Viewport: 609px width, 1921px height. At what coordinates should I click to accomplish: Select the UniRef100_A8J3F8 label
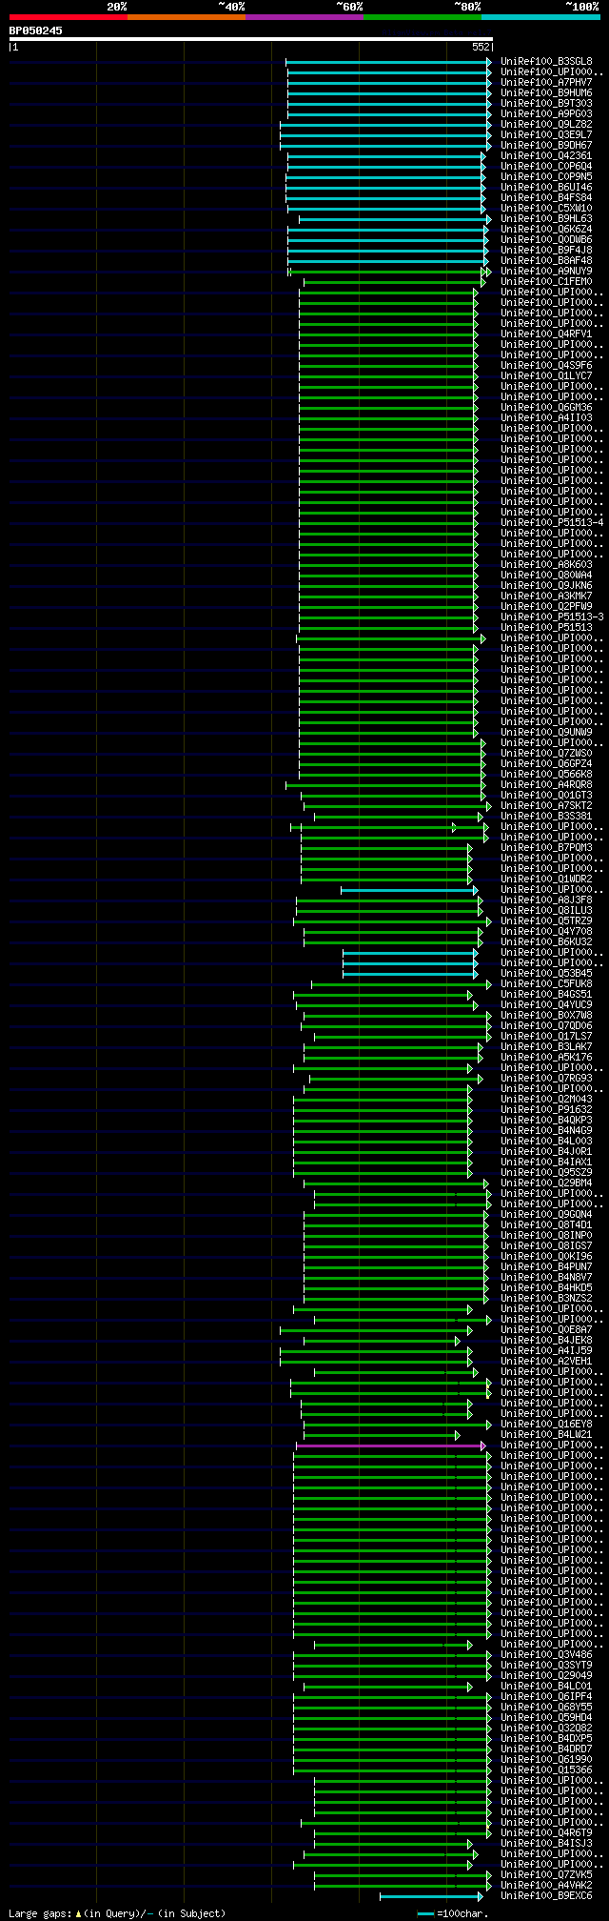click(x=546, y=900)
